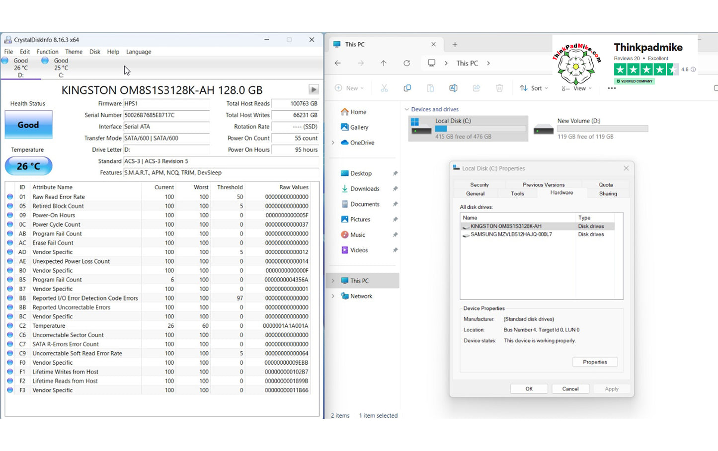Select the KINGSTON OM8S1S3128K-AH disk drive row
The width and height of the screenshot is (718, 451).
coord(538,226)
